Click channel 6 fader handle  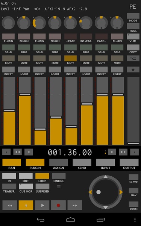[87, 104]
